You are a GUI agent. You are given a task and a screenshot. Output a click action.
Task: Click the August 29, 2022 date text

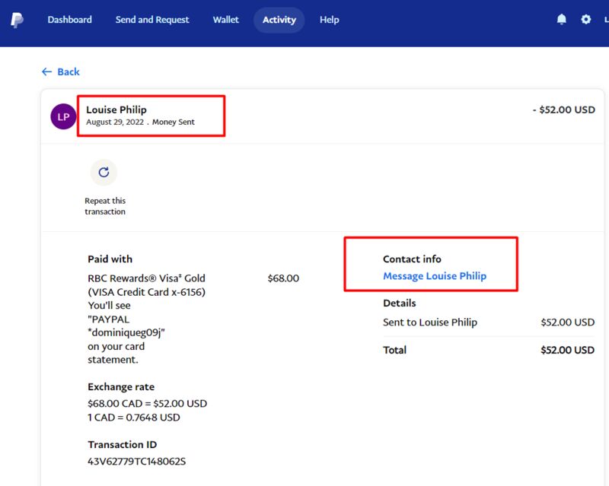(x=115, y=122)
